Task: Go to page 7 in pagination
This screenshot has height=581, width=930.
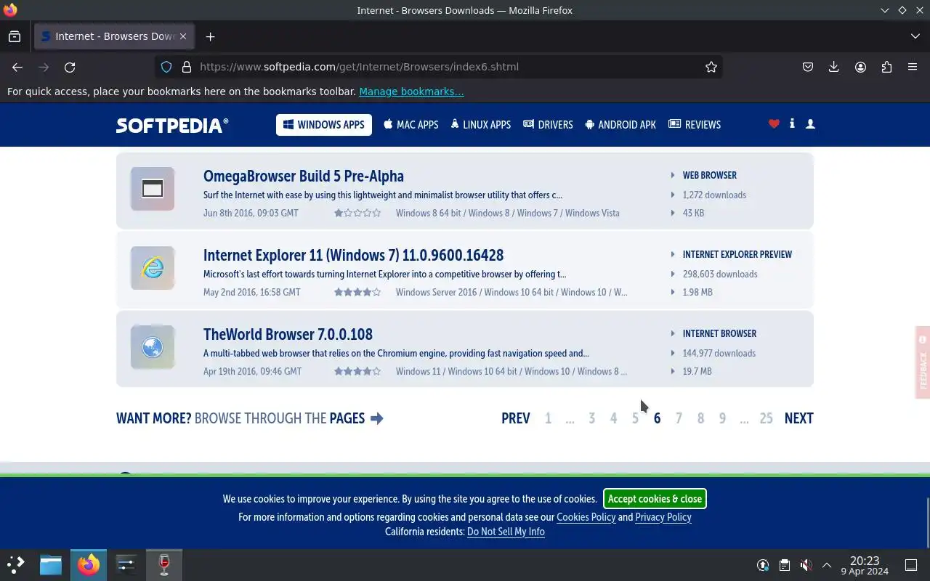Action: point(679,418)
